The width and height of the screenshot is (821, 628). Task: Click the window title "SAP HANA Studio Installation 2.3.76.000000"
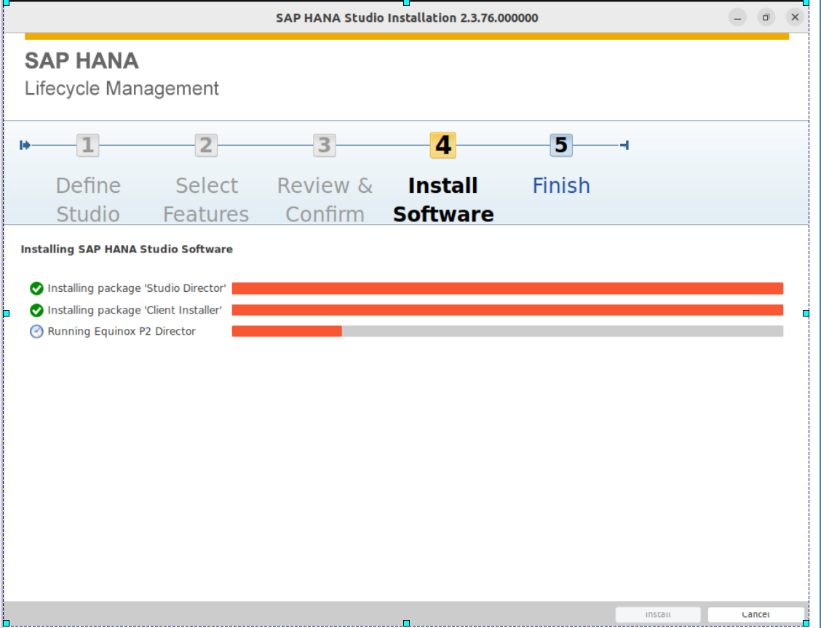click(x=407, y=17)
